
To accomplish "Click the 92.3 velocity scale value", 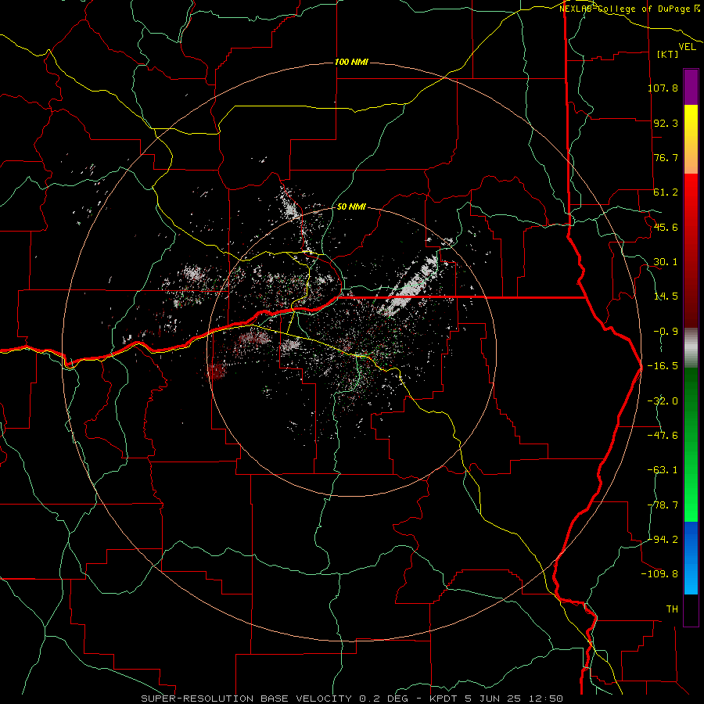I will click(666, 123).
